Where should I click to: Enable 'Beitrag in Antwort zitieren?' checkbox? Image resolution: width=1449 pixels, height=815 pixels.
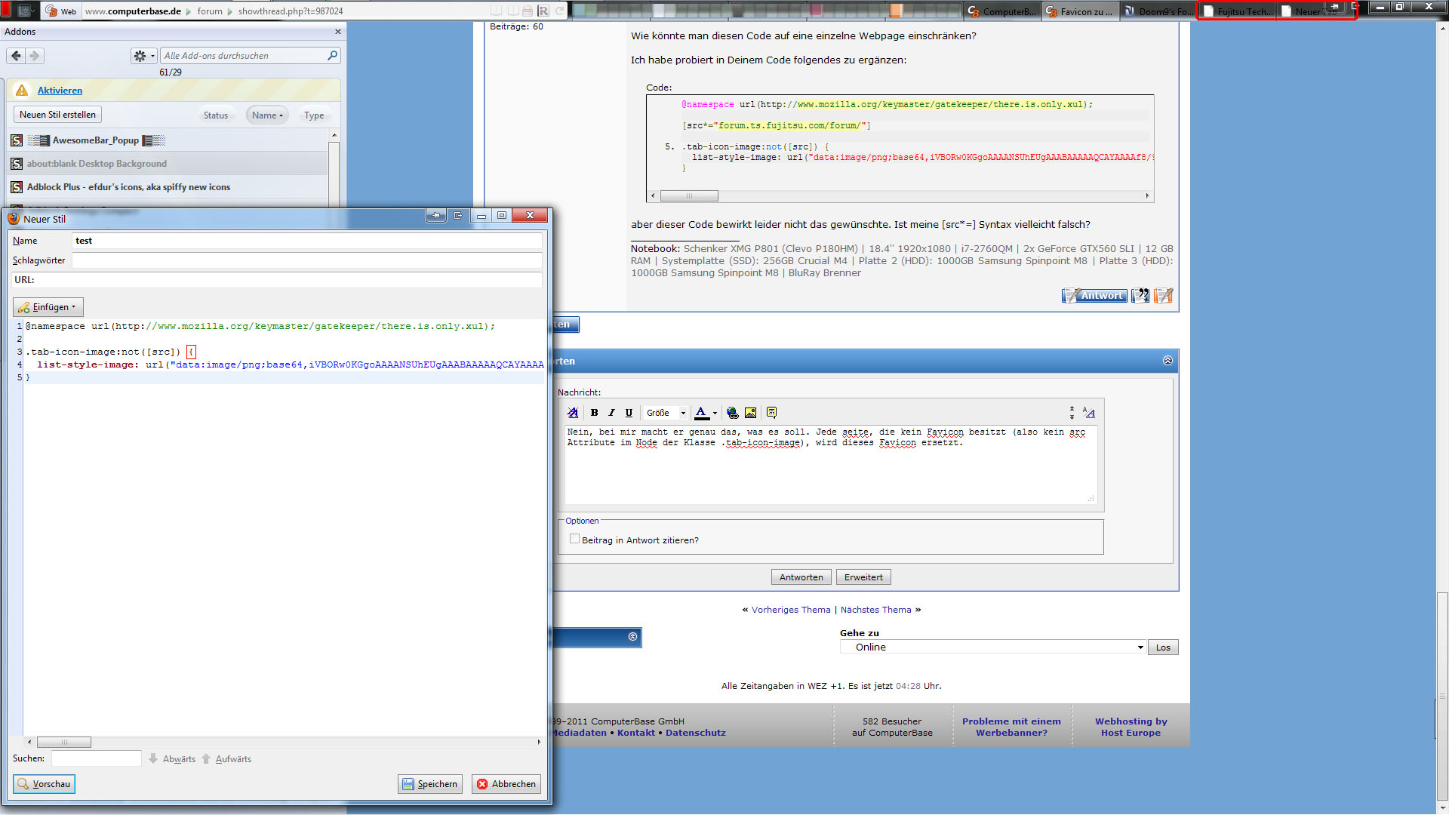[x=575, y=540]
